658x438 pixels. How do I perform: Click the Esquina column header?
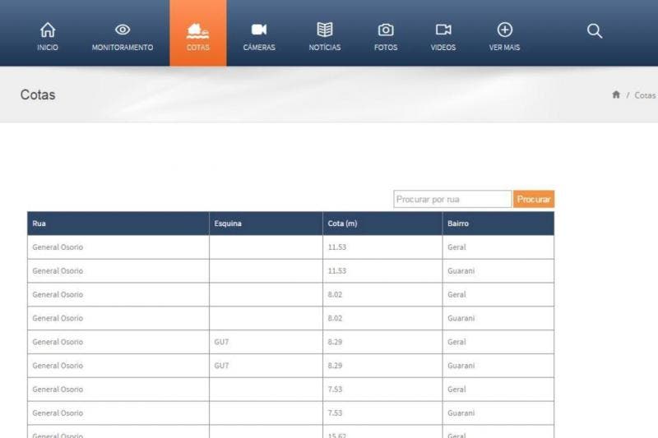[228, 224]
